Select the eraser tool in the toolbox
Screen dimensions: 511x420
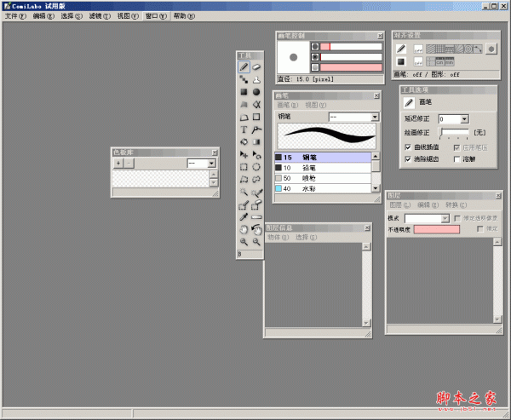(256, 66)
